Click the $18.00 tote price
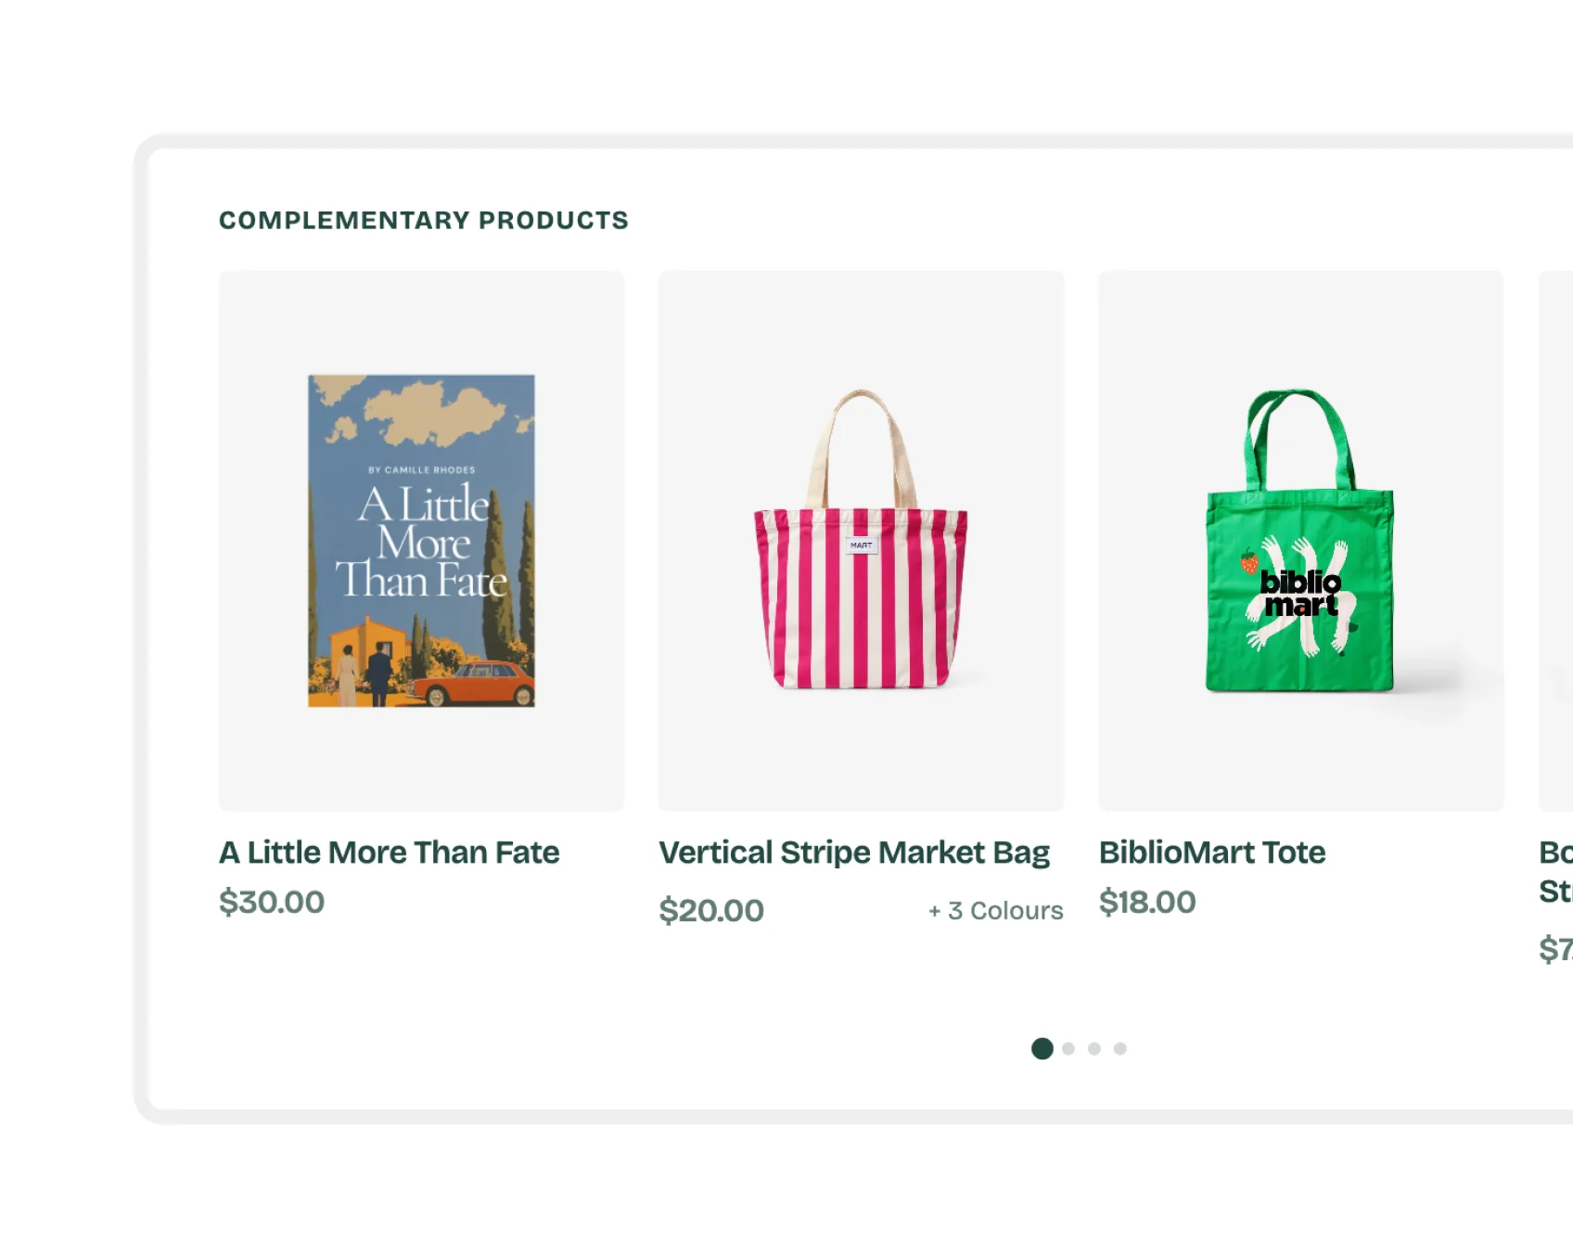Screen dimensions: 1573x1258 pos(1147,902)
